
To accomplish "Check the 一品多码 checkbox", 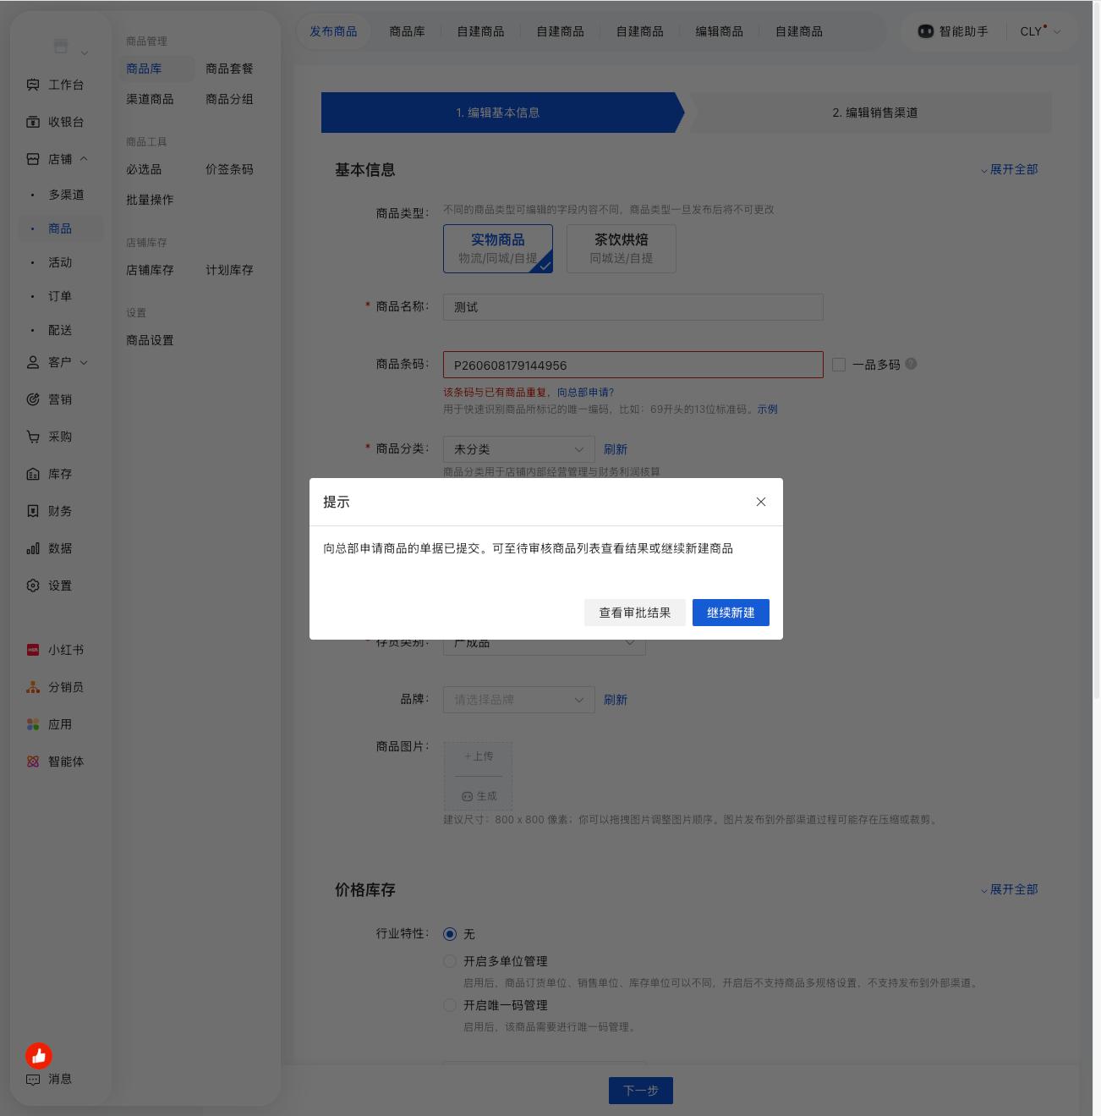I will (839, 365).
